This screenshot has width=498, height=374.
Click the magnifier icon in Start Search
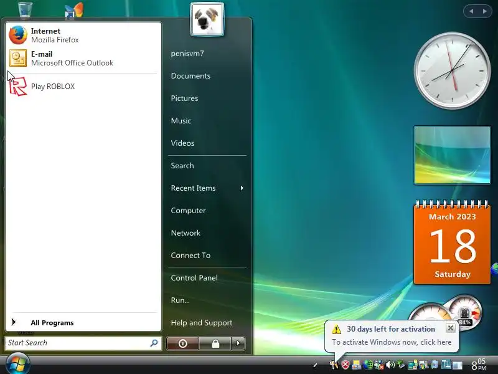pos(154,343)
